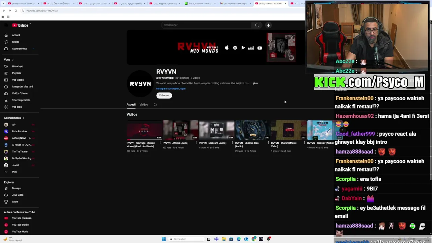Image resolution: width=432 pixels, height=243 pixels.
Task: Open the Windows Start menu
Action: coord(164,239)
